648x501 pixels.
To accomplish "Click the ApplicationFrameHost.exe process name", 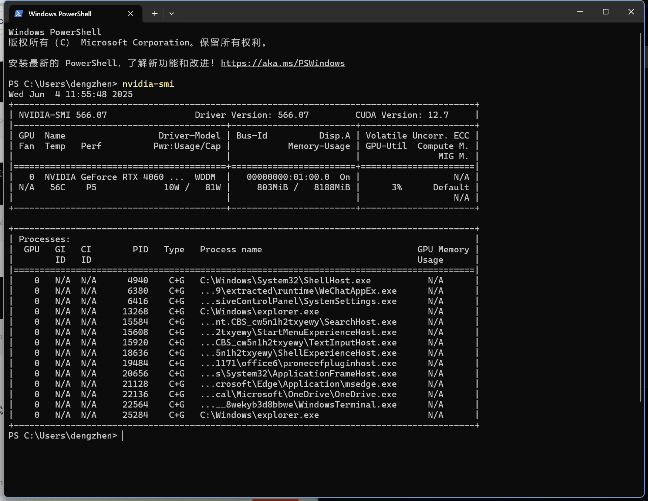I will click(298, 374).
